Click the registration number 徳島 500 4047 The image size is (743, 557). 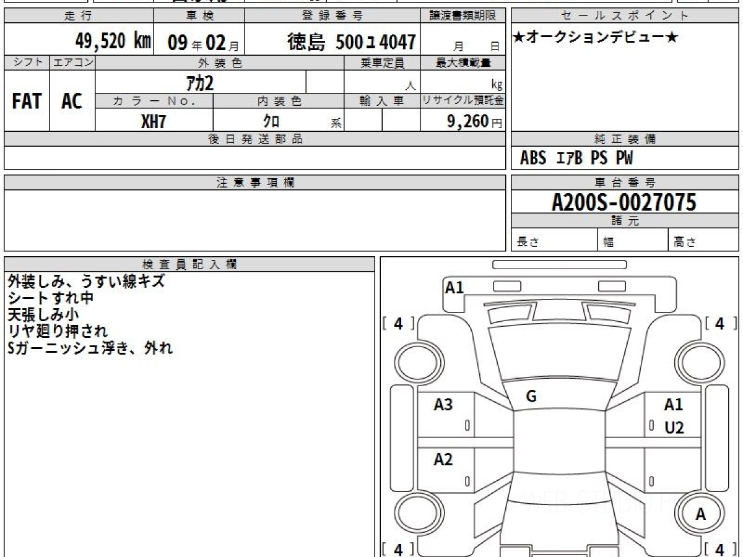[x=350, y=42]
